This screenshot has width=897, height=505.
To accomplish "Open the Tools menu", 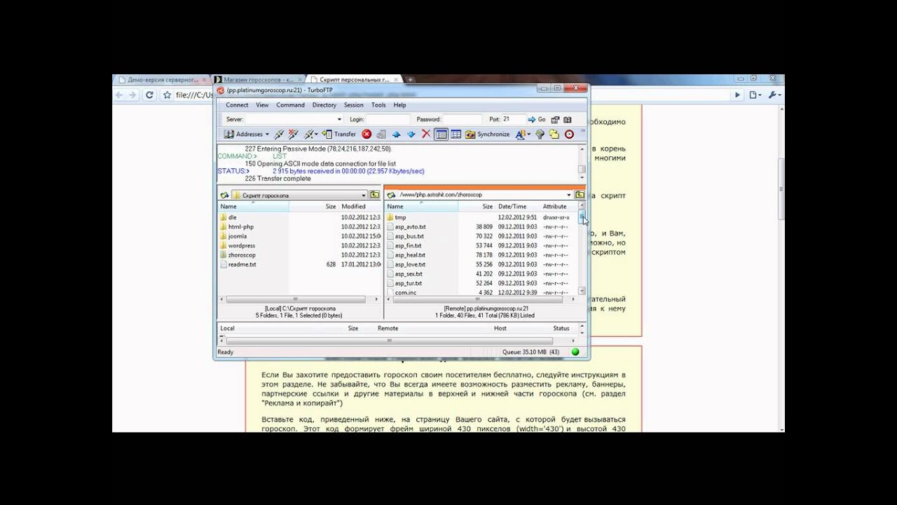I will click(378, 105).
